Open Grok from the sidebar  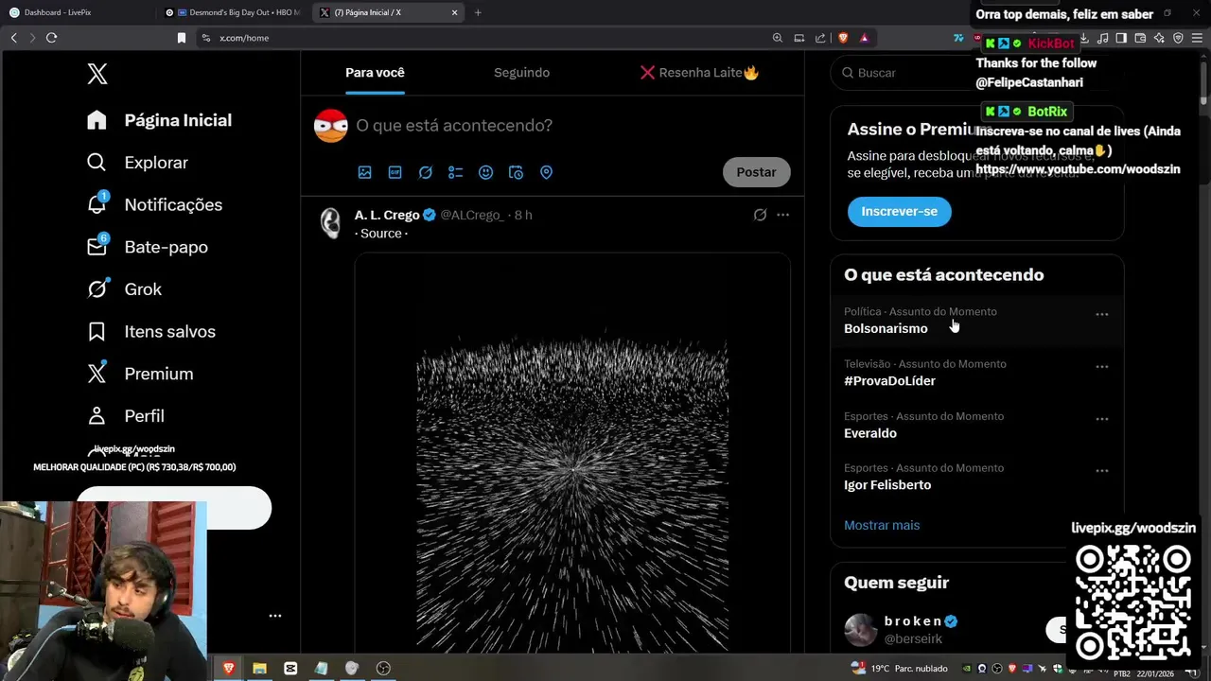124,289
